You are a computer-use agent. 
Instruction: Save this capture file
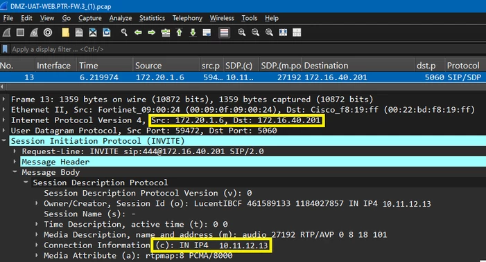(x=79, y=32)
